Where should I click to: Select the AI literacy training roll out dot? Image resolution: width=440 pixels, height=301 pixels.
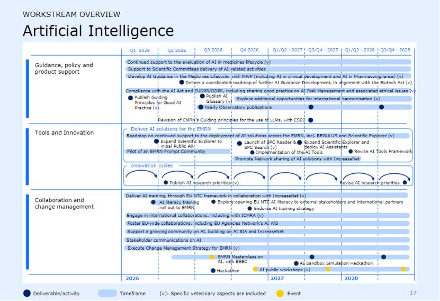[x=154, y=202]
